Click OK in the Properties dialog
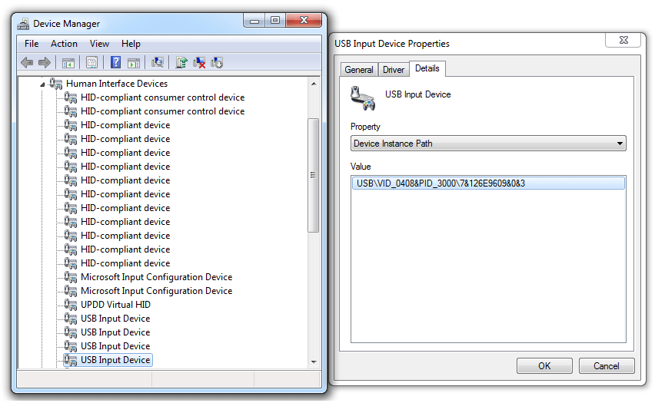This screenshot has width=655, height=403. tap(544, 366)
